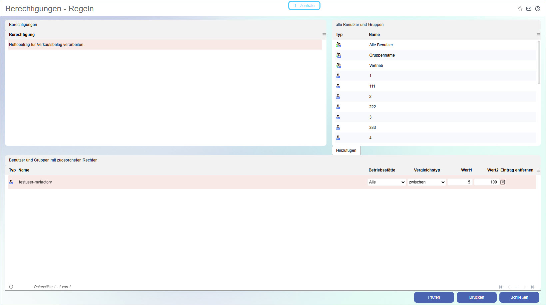Viewport: 546px width, 305px height.
Task: Click the user list vertical scrollbar
Action: (538, 62)
